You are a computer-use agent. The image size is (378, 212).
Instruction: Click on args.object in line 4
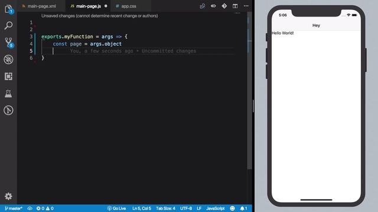[x=106, y=44]
